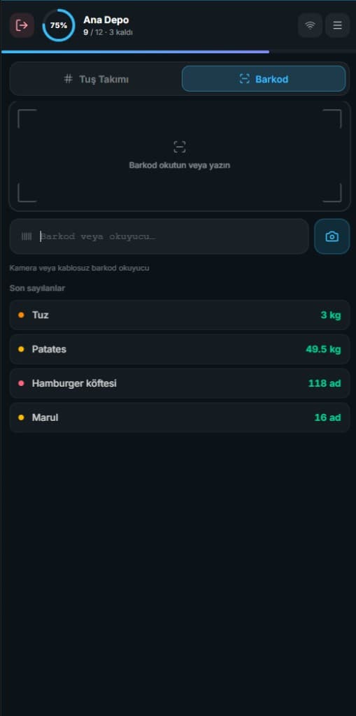Click the 118 ad quantity value
Image resolution: width=356 pixels, height=716 pixels.
(x=325, y=384)
